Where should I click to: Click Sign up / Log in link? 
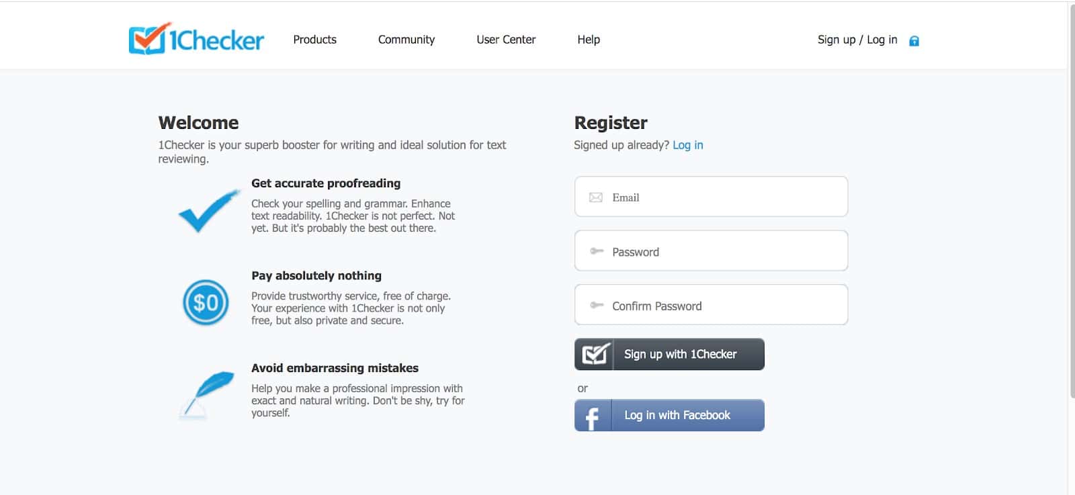pos(857,40)
